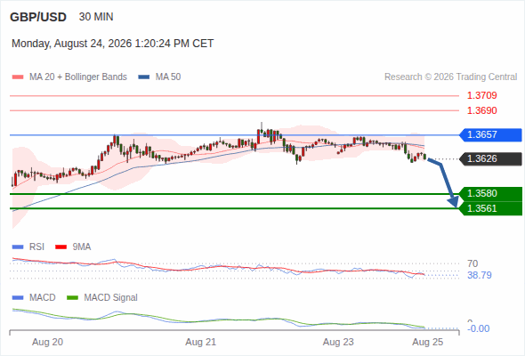Screen dimensions: 525x356
Task: Click the green 1.3561 support price tag
Action: pyautogui.click(x=490, y=208)
